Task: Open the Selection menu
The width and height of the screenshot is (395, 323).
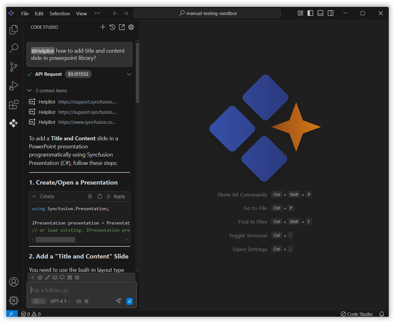Action: click(60, 13)
